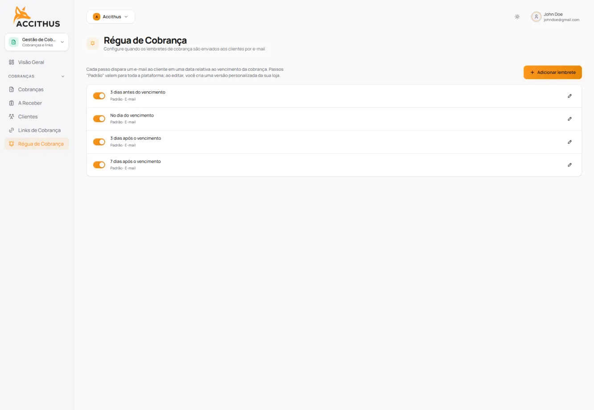
Task: Click the '7 dias após o vencimento' title
Action: [x=136, y=162]
